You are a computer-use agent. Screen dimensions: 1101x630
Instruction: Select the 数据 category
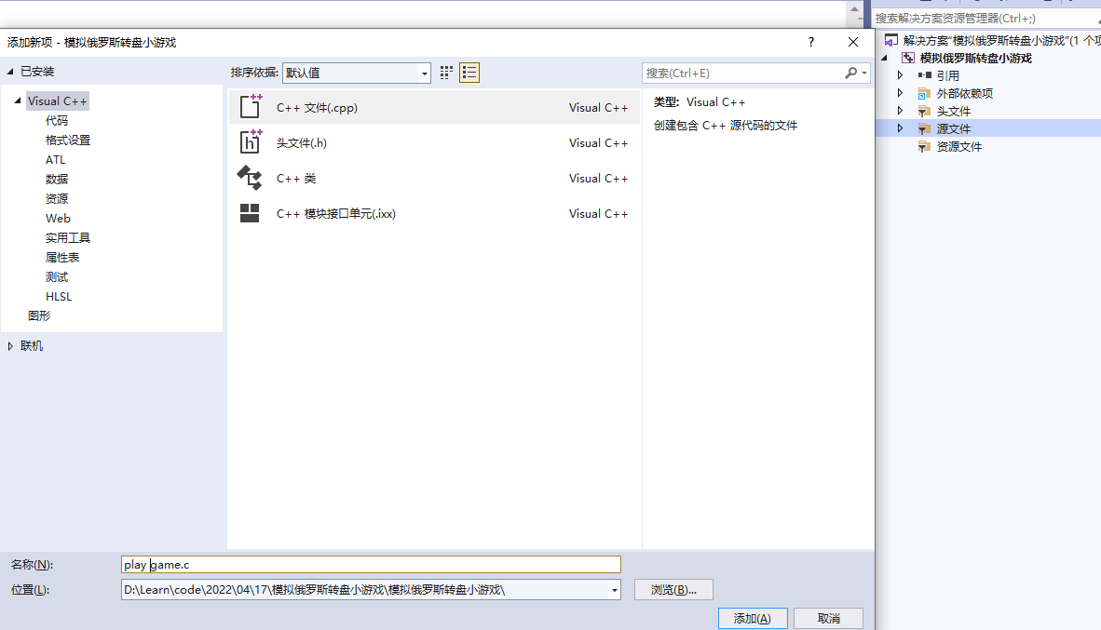coord(57,179)
